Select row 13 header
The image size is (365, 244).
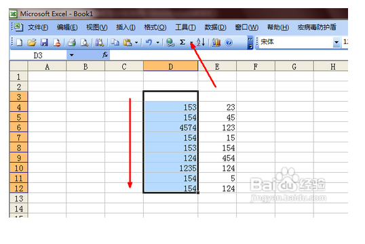18,198
